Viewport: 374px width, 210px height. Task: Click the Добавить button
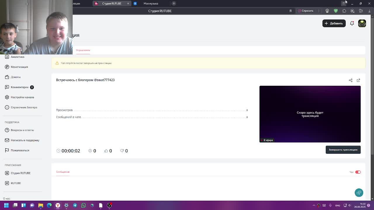point(334,23)
